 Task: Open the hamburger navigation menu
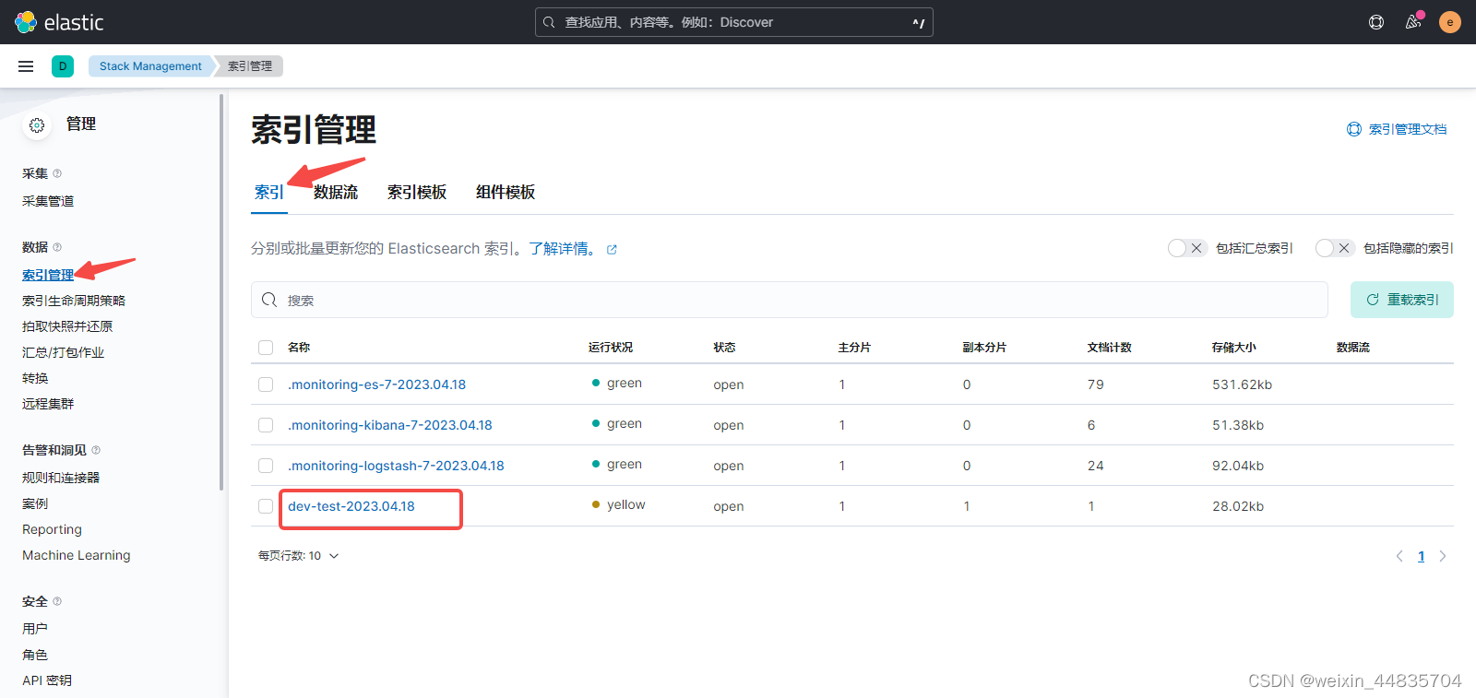click(26, 66)
